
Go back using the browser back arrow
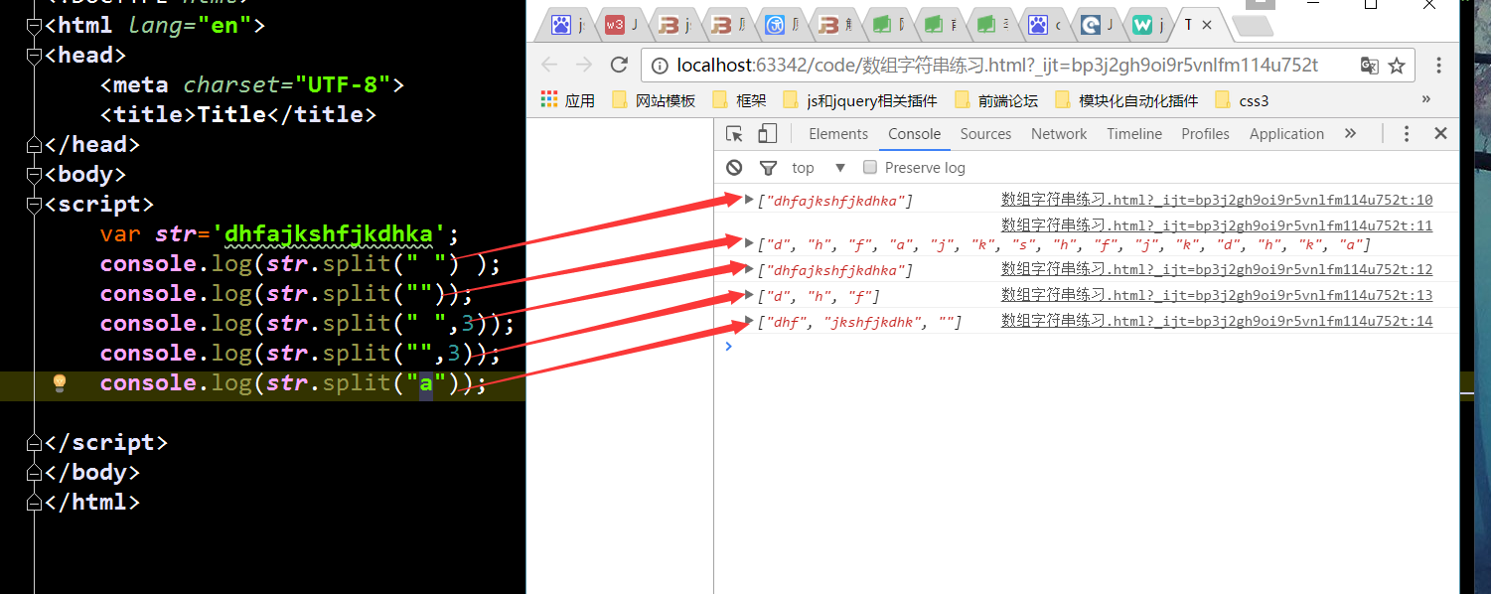(549, 66)
